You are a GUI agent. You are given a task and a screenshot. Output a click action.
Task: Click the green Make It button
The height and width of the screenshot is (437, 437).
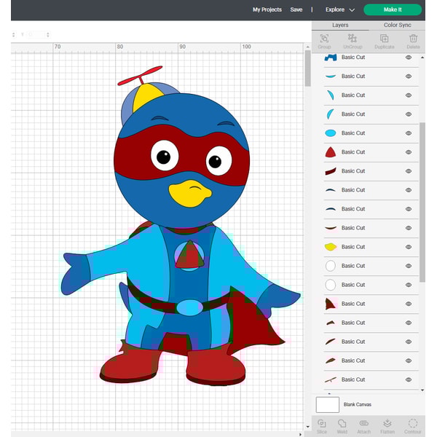(x=393, y=9)
